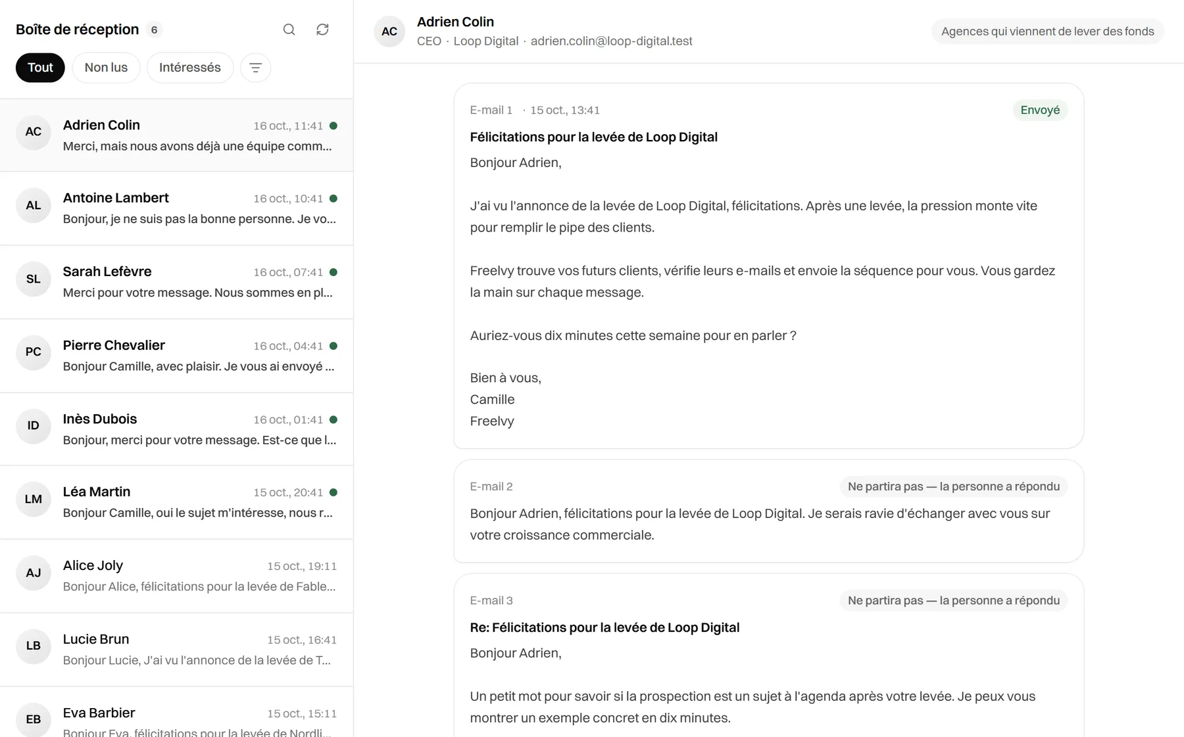Click the E-mail 3 label
Image resolution: width=1184 pixels, height=737 pixels.
[491, 600]
